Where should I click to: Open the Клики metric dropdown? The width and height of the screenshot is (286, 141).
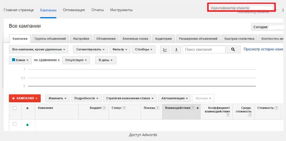point(20,60)
